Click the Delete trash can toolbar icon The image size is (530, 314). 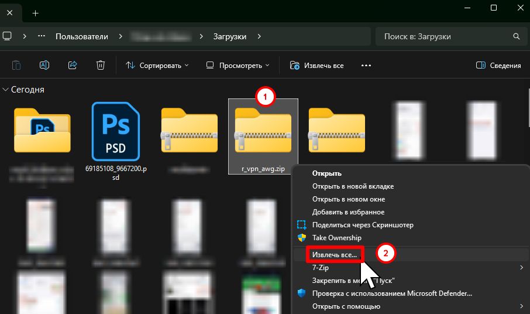(x=101, y=65)
